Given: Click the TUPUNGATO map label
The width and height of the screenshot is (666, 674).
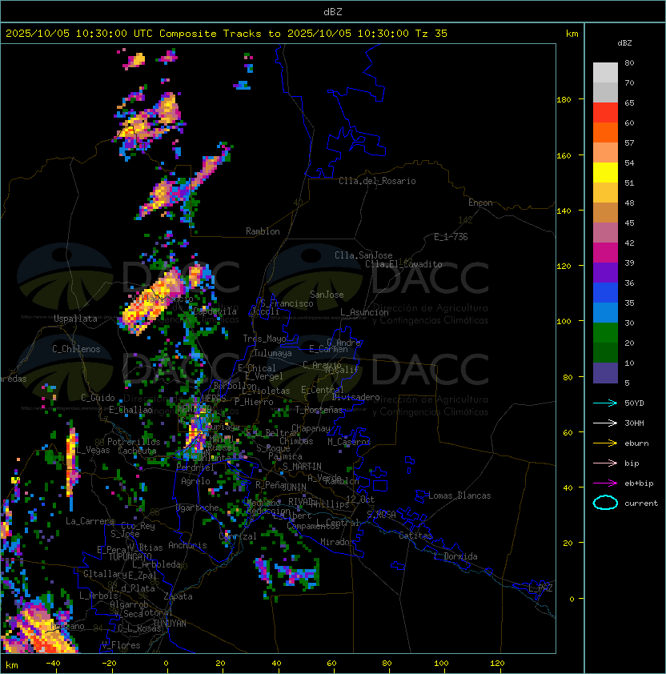Looking at the screenshot, I should [130, 556].
